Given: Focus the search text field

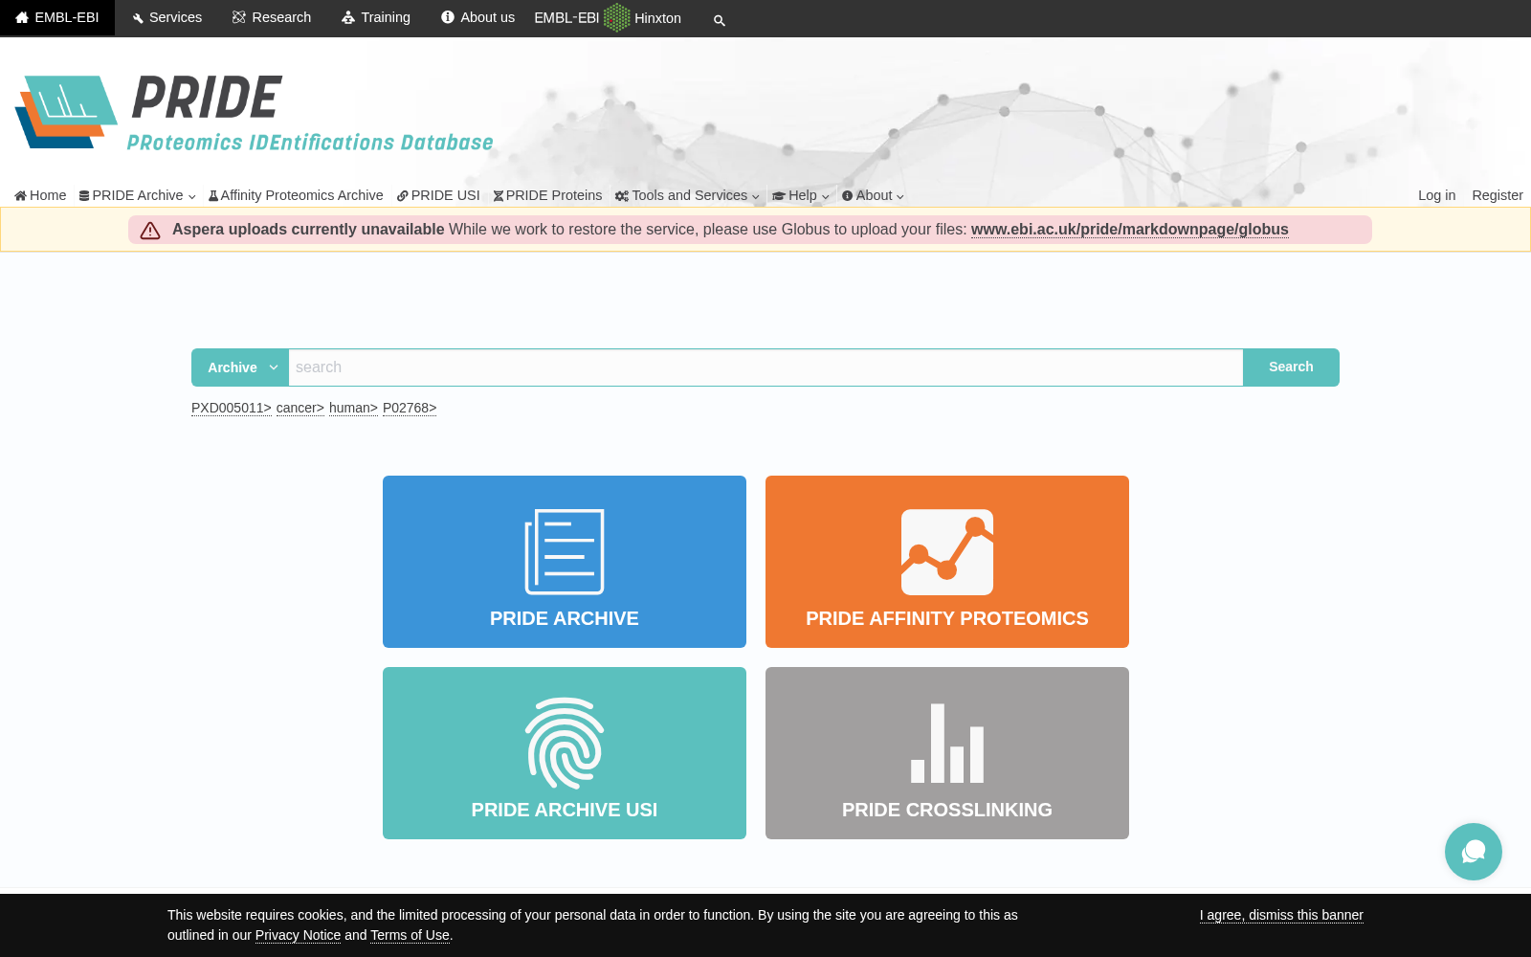Looking at the screenshot, I should pos(765,367).
